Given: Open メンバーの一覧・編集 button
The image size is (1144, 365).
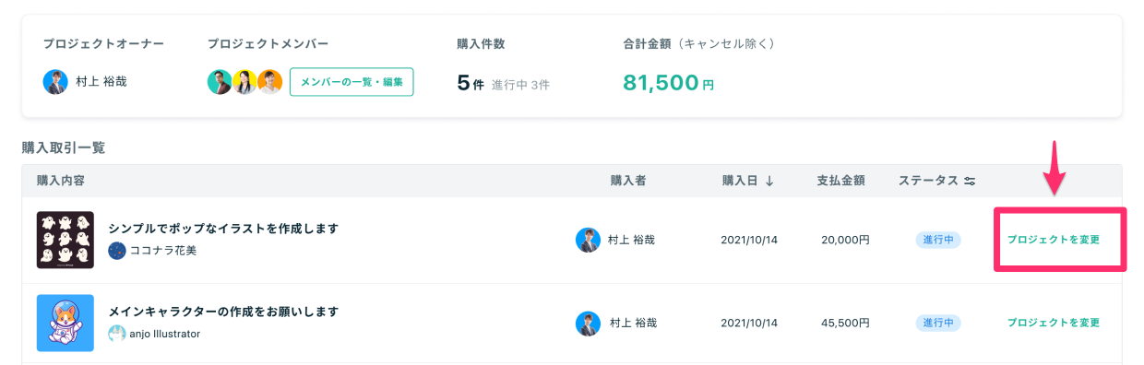Looking at the screenshot, I should (x=352, y=82).
